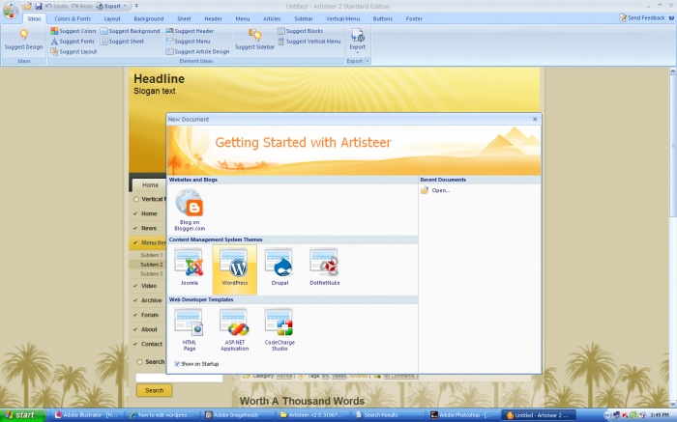677x422 pixels.
Task: Click Suggest Blocks in the ribbon
Action: coord(300,31)
